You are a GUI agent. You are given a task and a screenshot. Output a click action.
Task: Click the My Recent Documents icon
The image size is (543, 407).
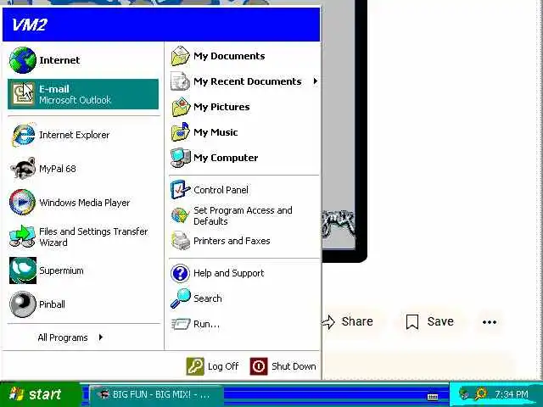181,81
